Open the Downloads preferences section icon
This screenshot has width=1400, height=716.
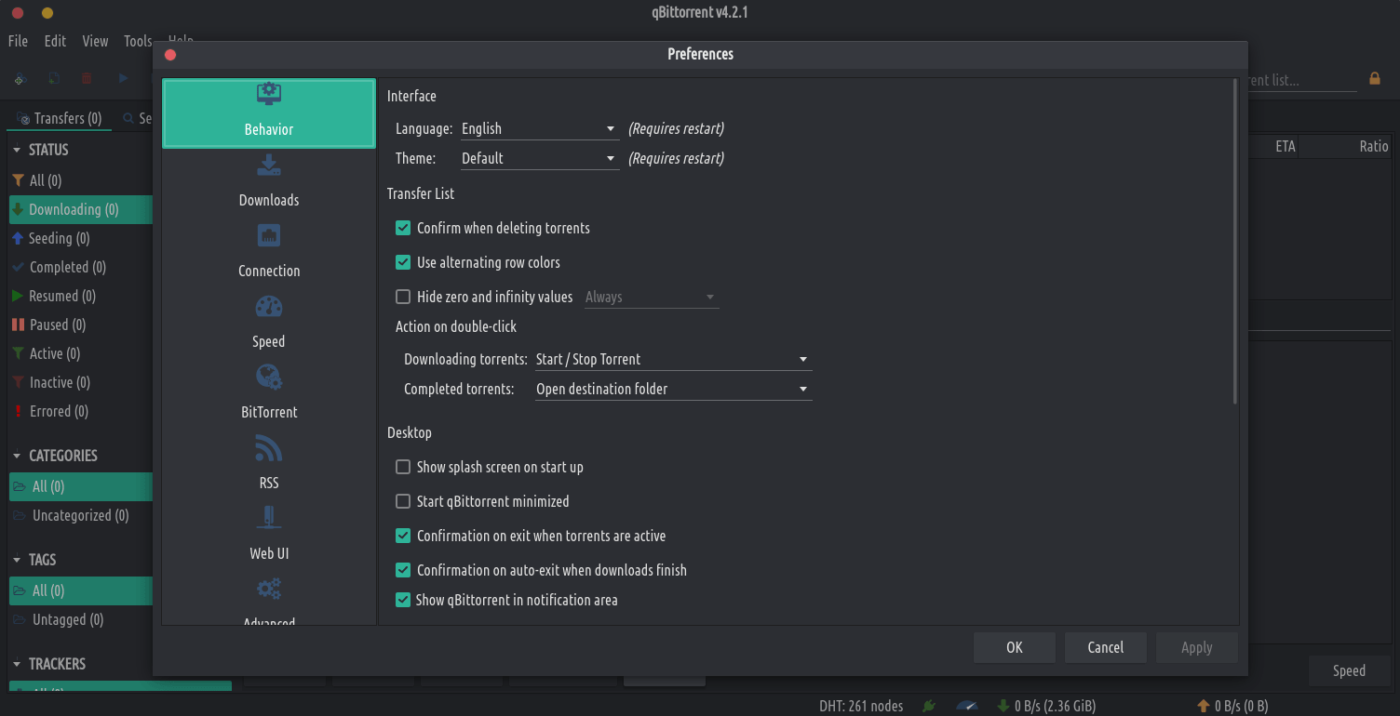point(269,166)
